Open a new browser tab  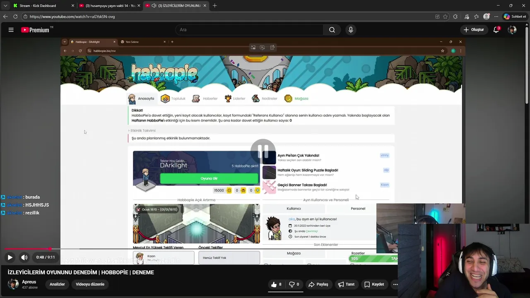coord(214,6)
